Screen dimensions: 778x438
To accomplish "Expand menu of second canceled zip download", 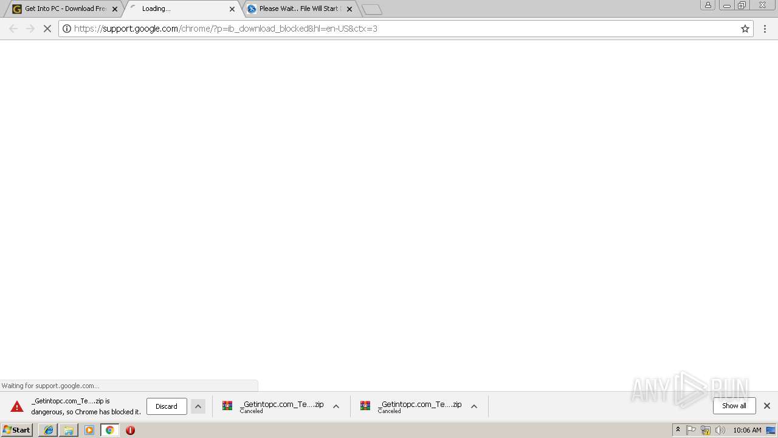I will (x=474, y=406).
